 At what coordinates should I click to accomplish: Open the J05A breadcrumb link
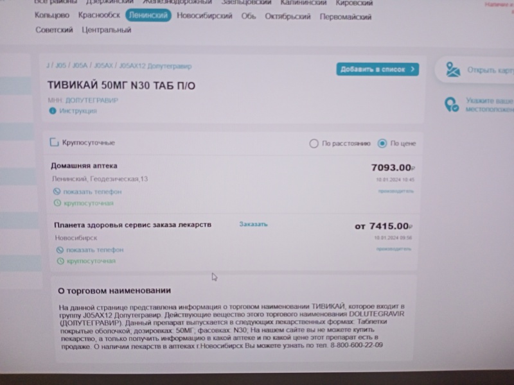[80, 65]
